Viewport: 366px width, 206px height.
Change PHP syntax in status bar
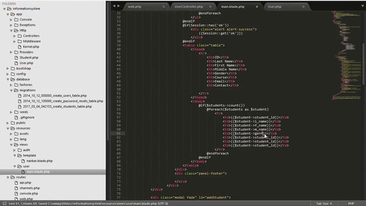[351, 204]
